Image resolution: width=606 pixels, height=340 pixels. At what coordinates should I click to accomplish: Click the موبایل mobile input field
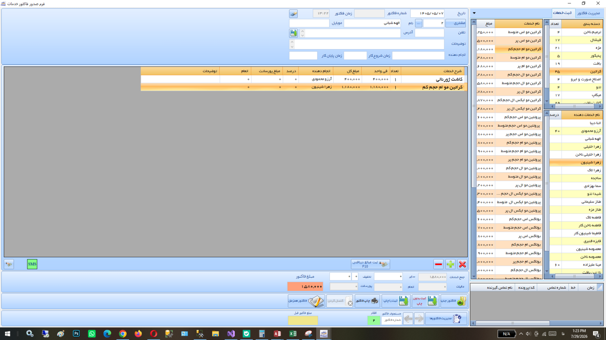[309, 23]
